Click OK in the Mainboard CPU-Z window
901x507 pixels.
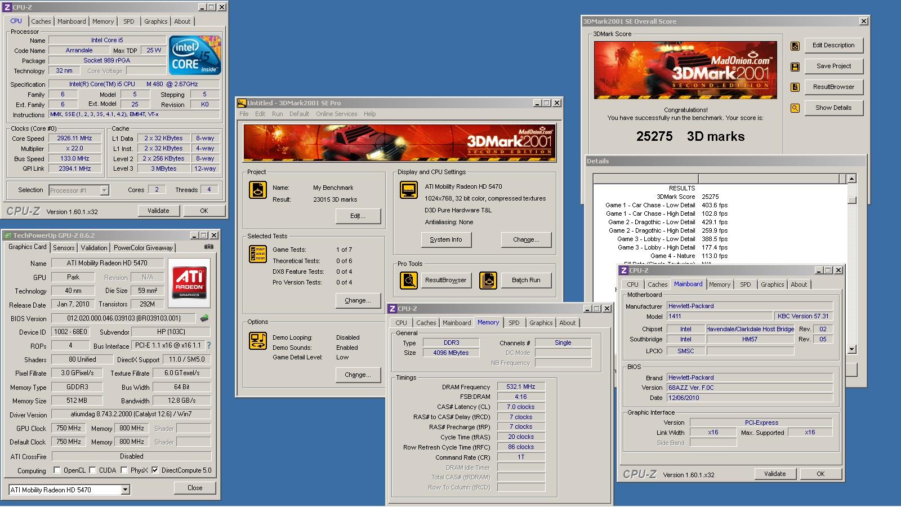[x=820, y=474]
